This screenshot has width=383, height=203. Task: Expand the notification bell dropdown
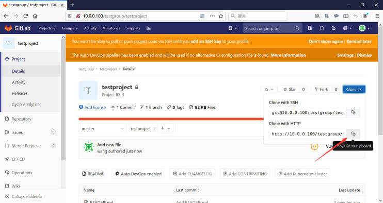click(x=269, y=90)
